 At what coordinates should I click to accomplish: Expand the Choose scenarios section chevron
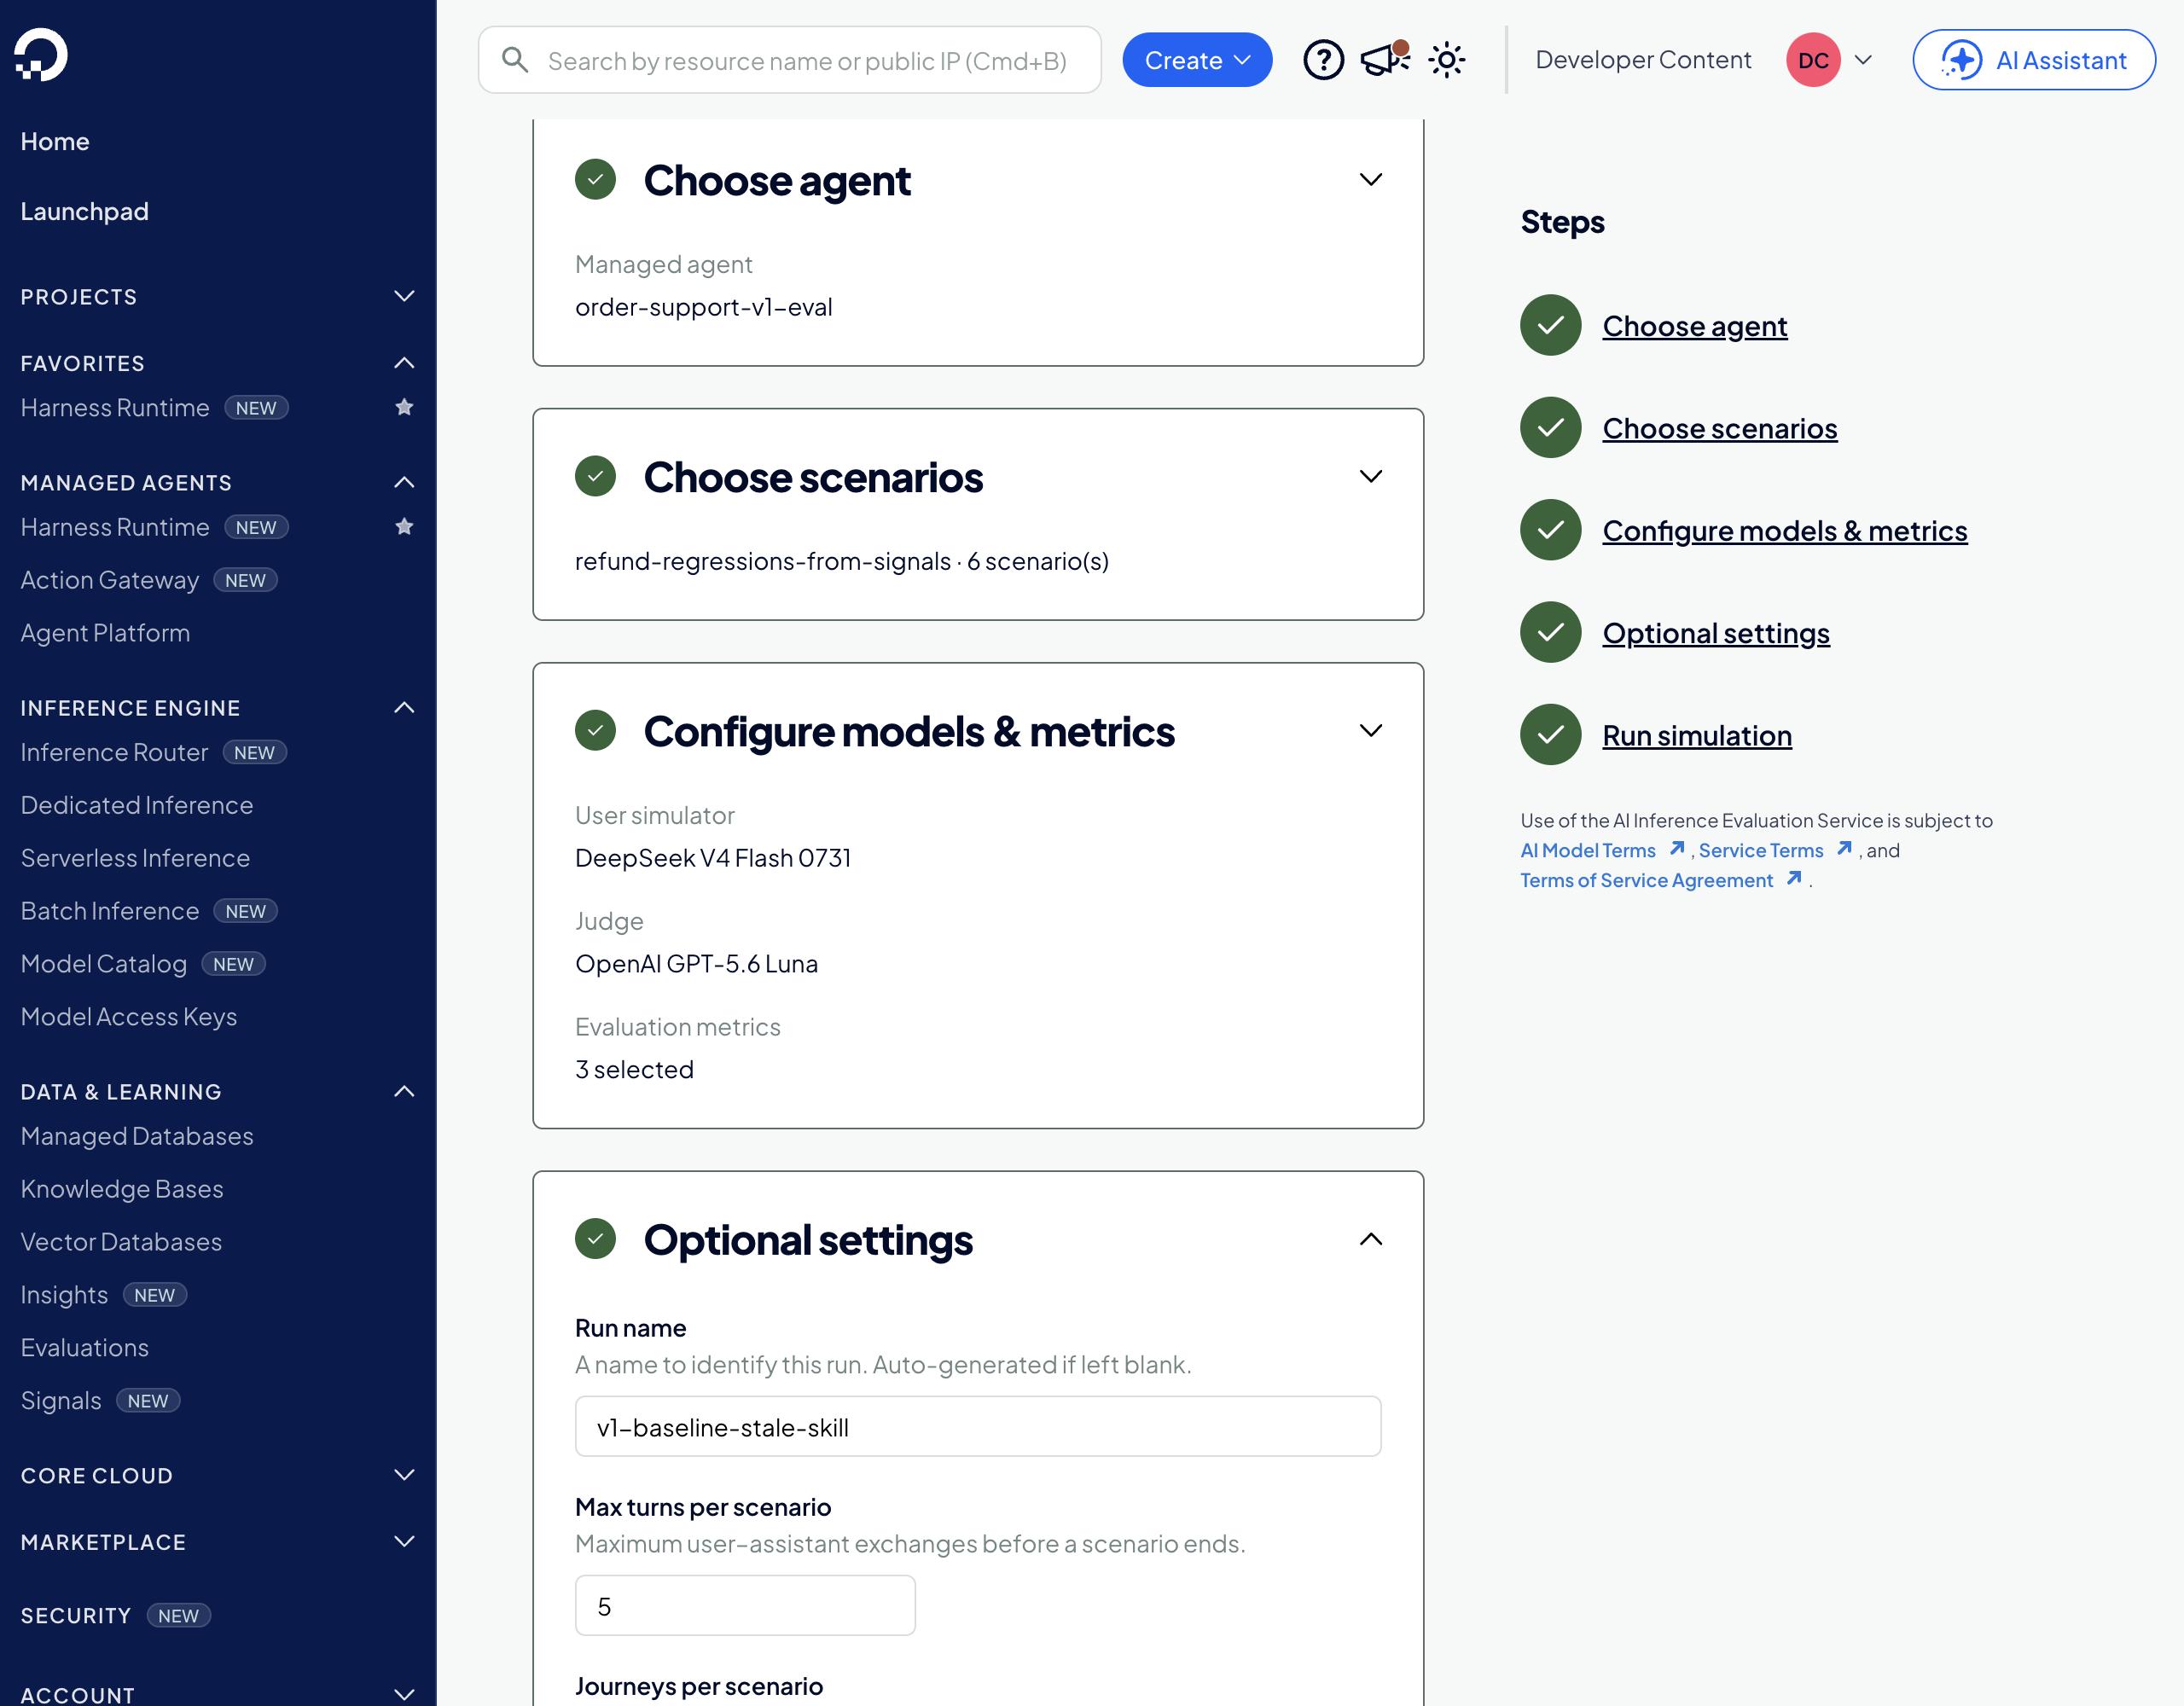(1371, 476)
